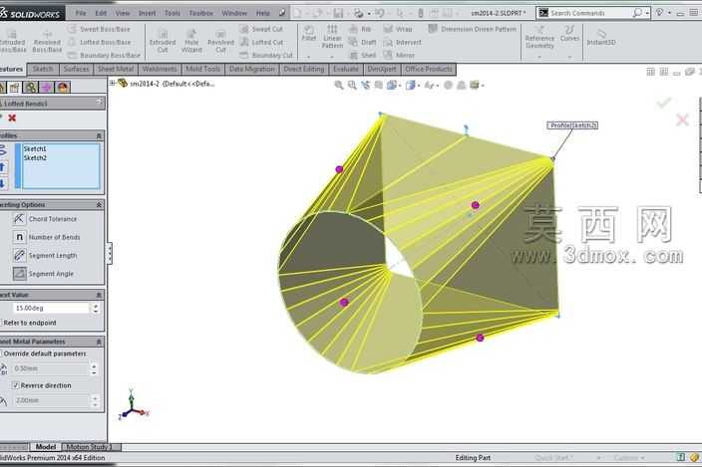Select the Revolved Boss/Base tool
The image size is (702, 467).
[47, 42]
